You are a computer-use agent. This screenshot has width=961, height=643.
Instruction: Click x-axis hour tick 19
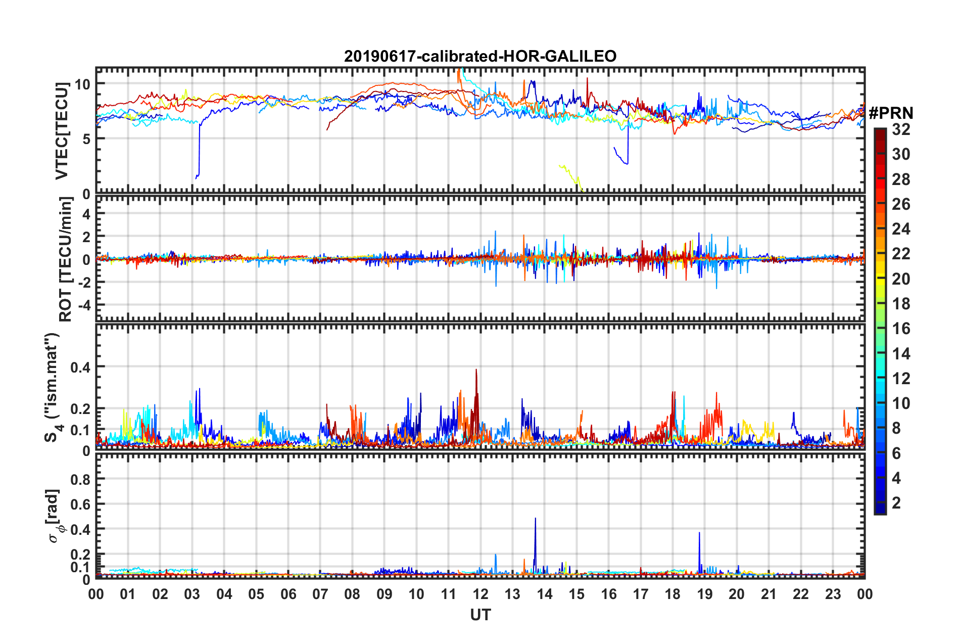click(x=705, y=594)
